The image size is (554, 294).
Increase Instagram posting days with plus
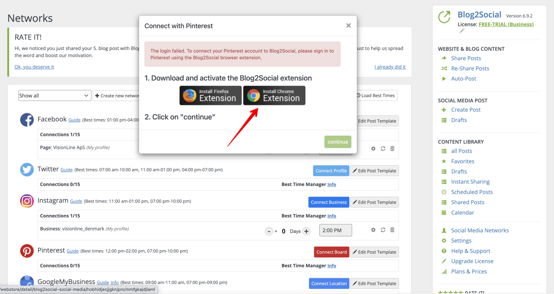[306, 231]
